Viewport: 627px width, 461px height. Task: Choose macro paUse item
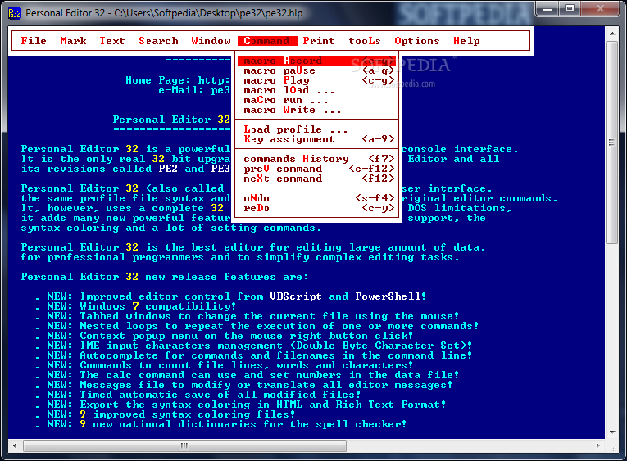(x=316, y=70)
